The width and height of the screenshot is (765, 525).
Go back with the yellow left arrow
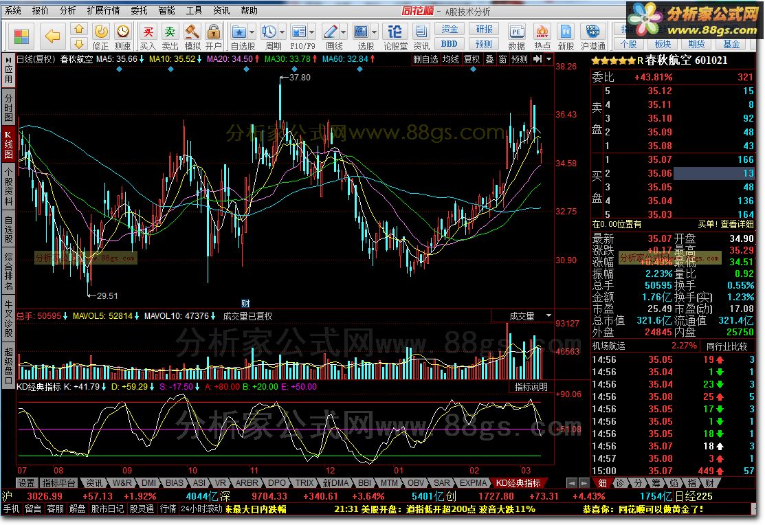(x=52, y=36)
